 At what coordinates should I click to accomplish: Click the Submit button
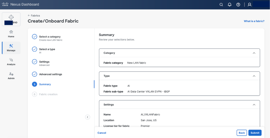click(x=255, y=133)
